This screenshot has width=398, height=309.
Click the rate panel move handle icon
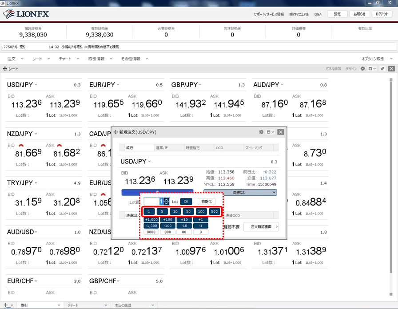[x=5, y=69]
